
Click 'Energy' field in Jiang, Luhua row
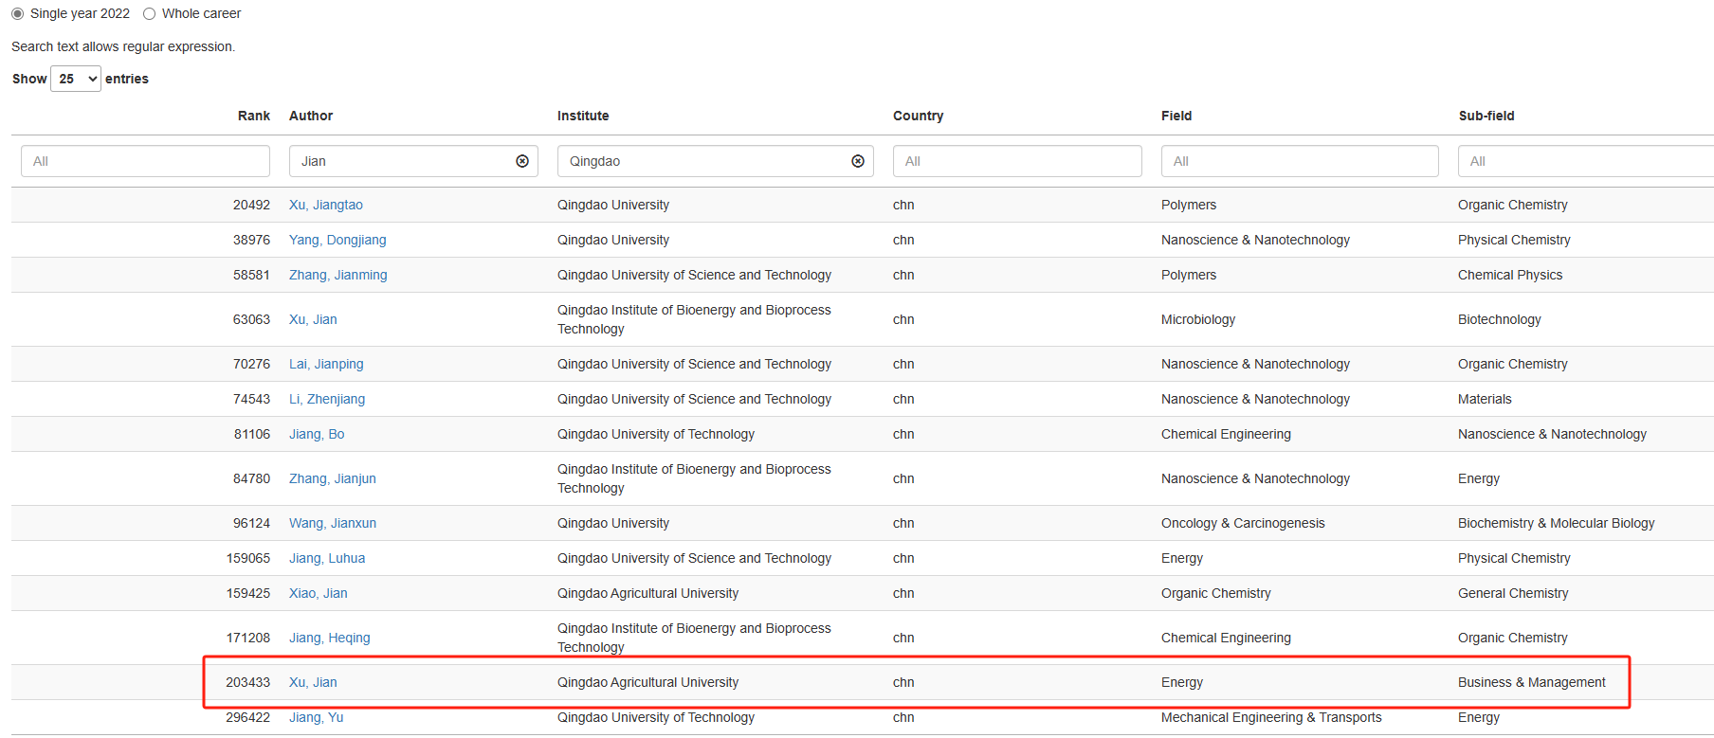coord(1182,558)
